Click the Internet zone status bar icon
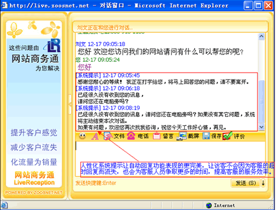The image size is (276, 210). [x=209, y=205]
